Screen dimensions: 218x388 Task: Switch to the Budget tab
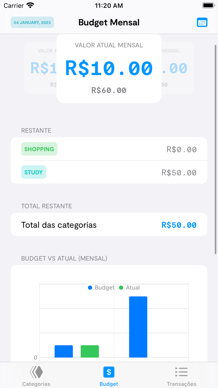(x=109, y=376)
